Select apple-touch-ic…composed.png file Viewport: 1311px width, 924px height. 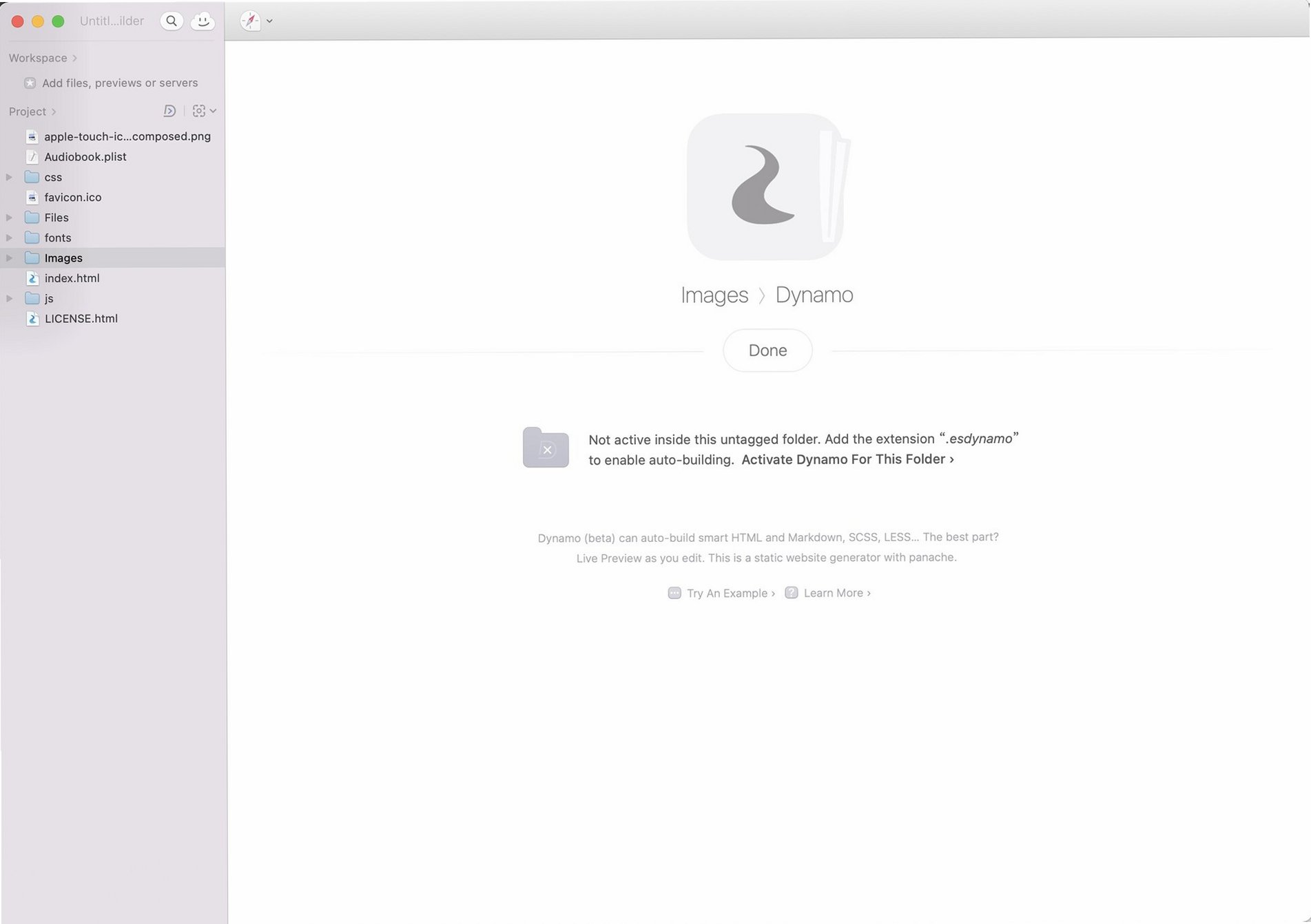127,136
